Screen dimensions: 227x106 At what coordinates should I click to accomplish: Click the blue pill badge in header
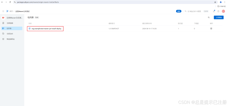click(x=179, y=11)
